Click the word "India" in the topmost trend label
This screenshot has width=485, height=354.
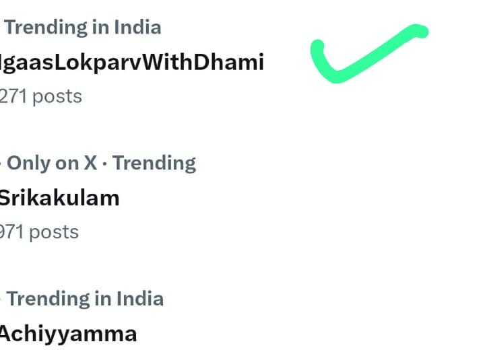137,28
